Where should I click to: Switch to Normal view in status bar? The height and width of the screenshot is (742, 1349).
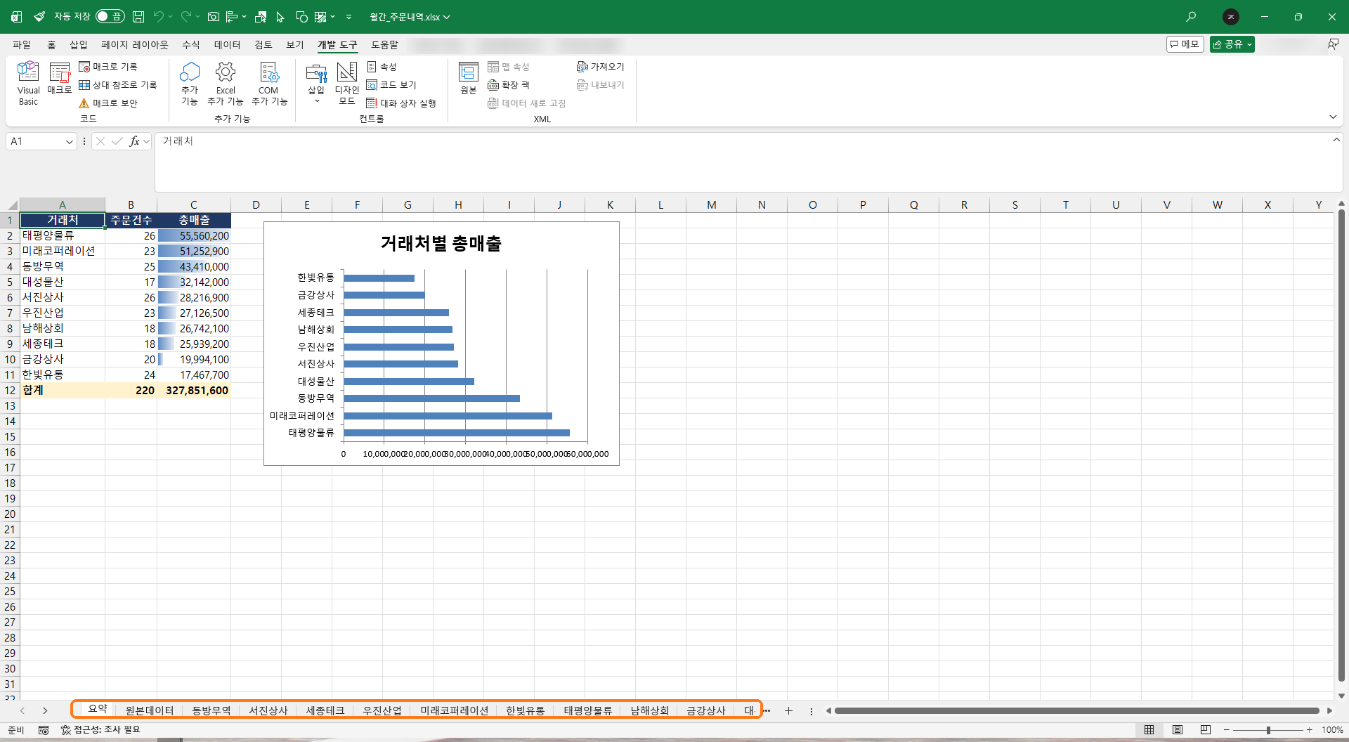[1149, 730]
